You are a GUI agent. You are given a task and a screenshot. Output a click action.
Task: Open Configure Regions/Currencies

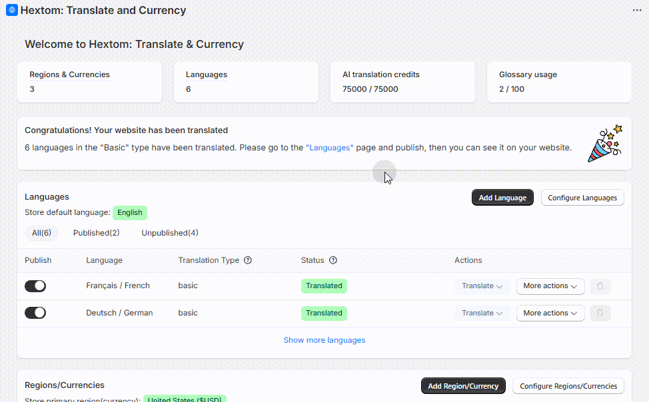click(x=568, y=386)
